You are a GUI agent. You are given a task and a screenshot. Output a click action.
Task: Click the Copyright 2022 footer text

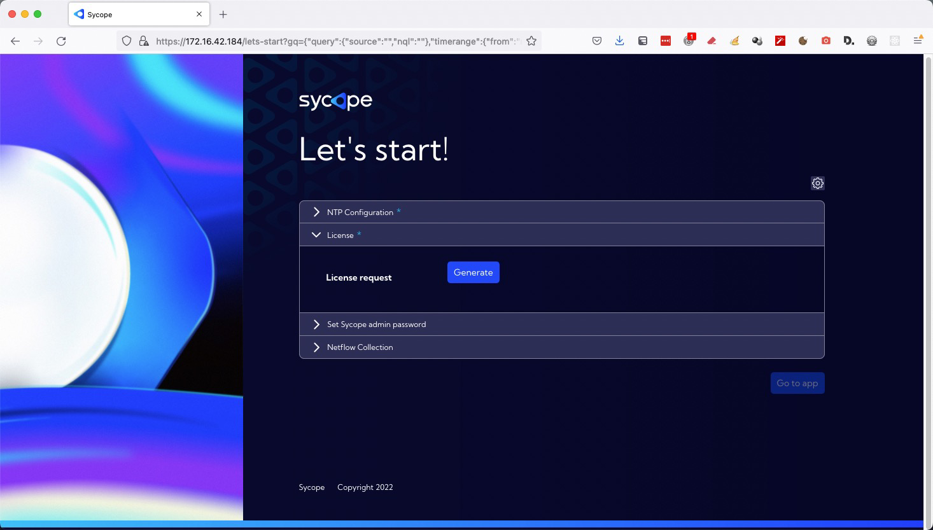point(365,487)
